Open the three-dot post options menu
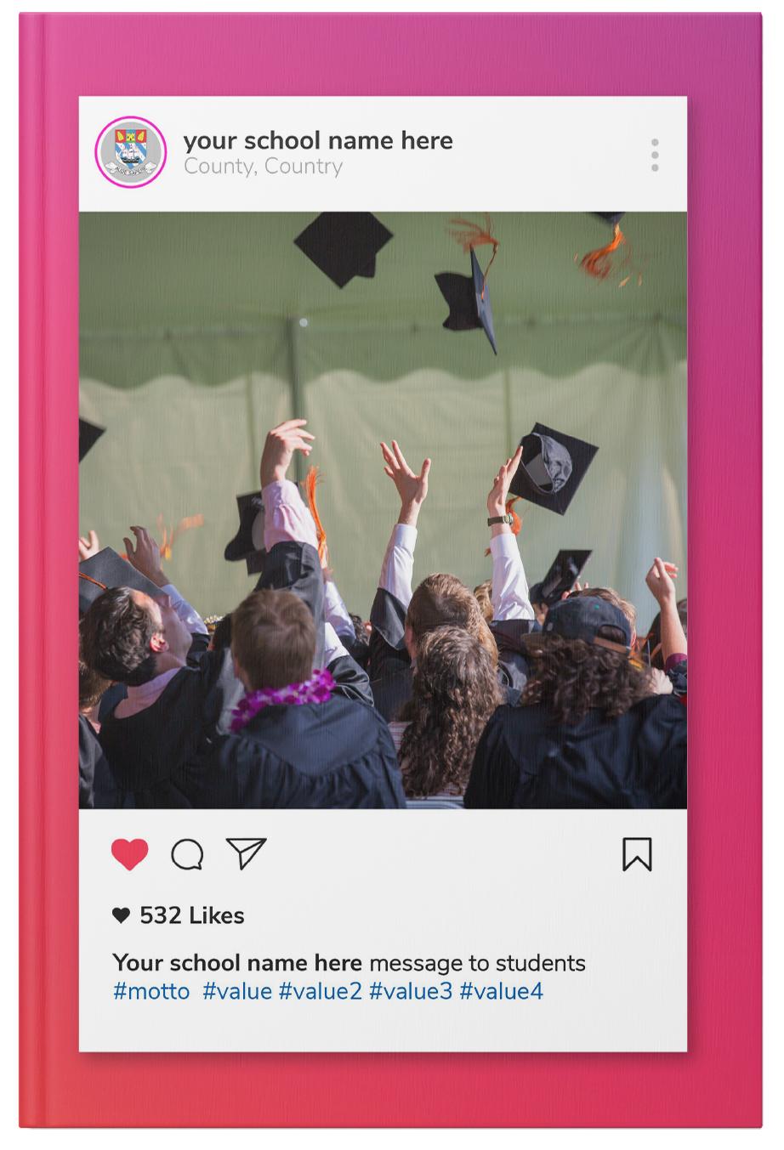This screenshot has width=784, height=1150. [655, 155]
